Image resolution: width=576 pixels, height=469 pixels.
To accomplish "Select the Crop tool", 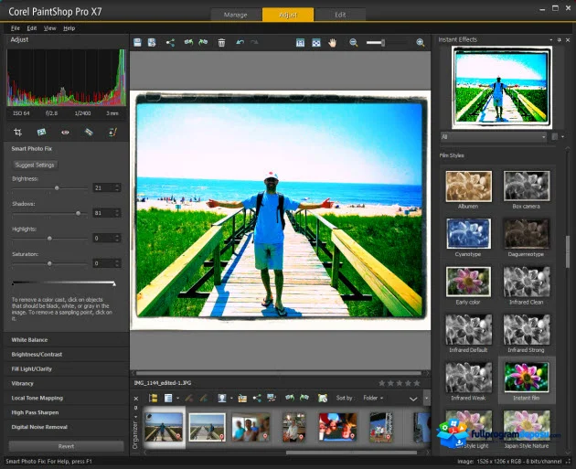I will pyautogui.click(x=17, y=133).
